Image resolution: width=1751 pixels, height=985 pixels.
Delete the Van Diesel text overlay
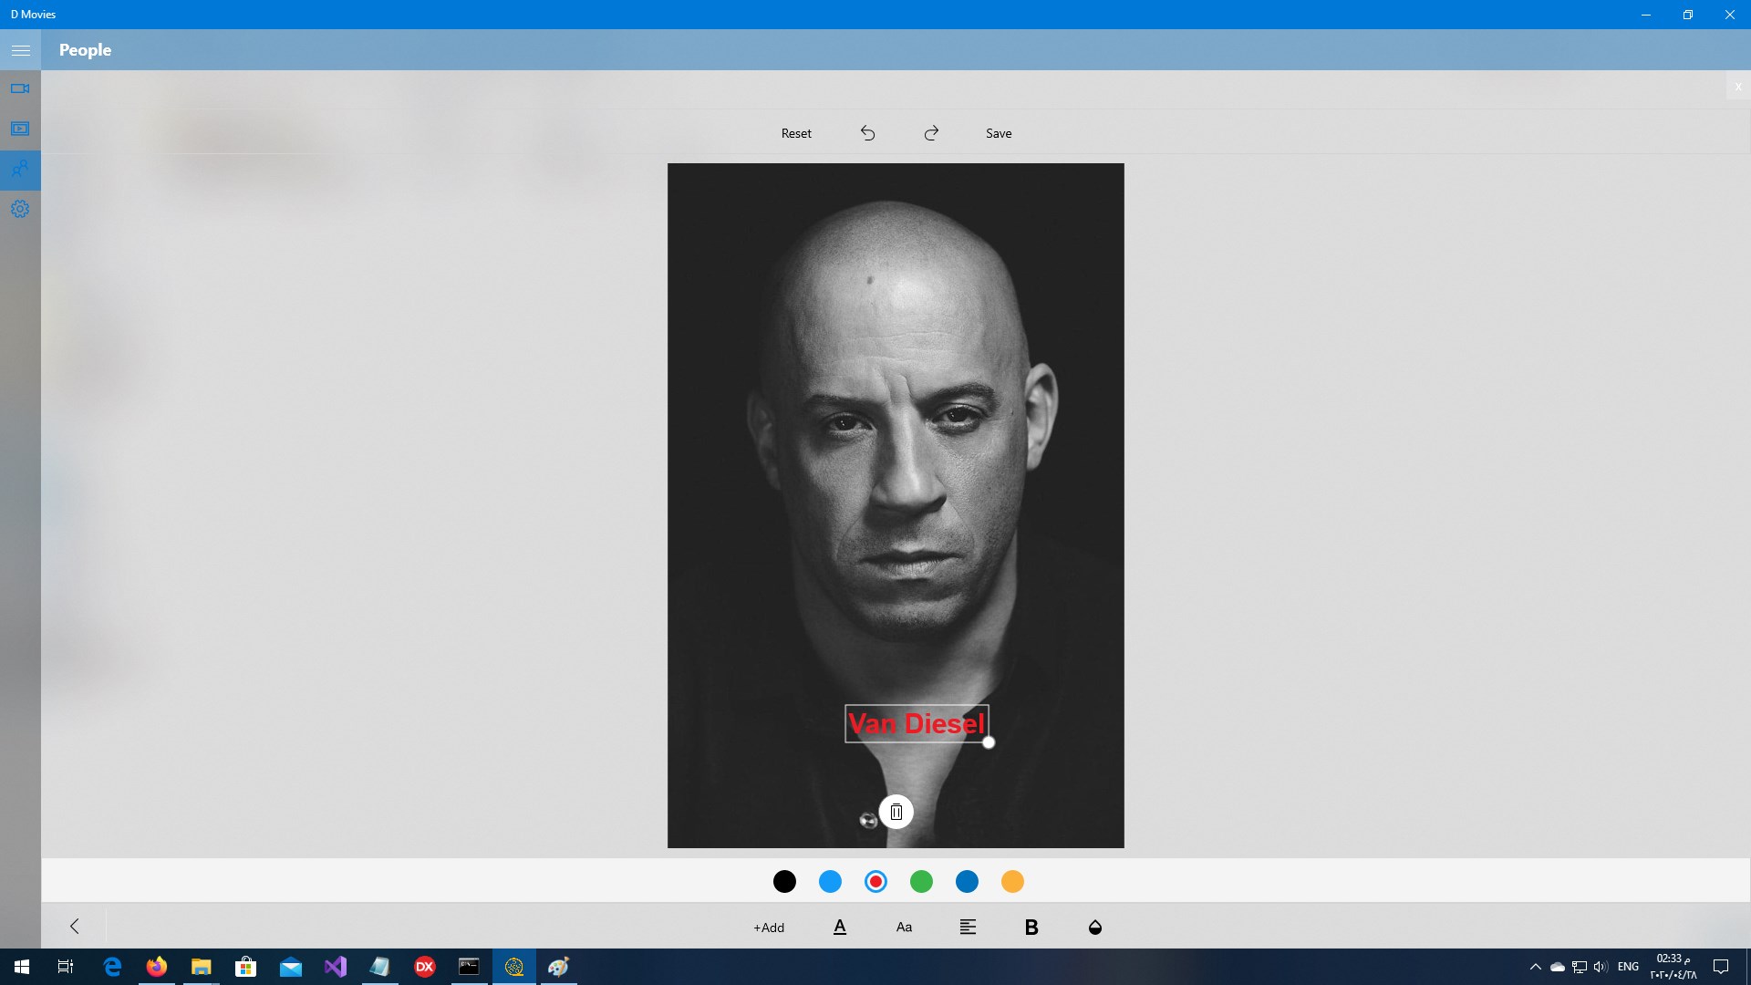(896, 812)
